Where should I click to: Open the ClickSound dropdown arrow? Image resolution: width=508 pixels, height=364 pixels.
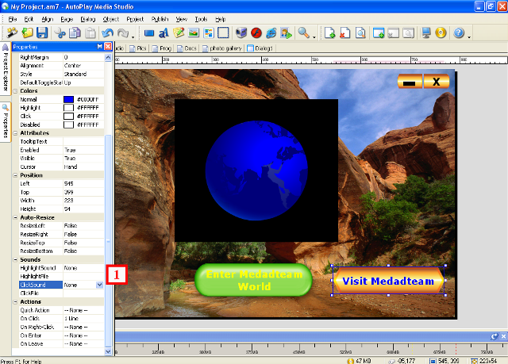(x=99, y=284)
